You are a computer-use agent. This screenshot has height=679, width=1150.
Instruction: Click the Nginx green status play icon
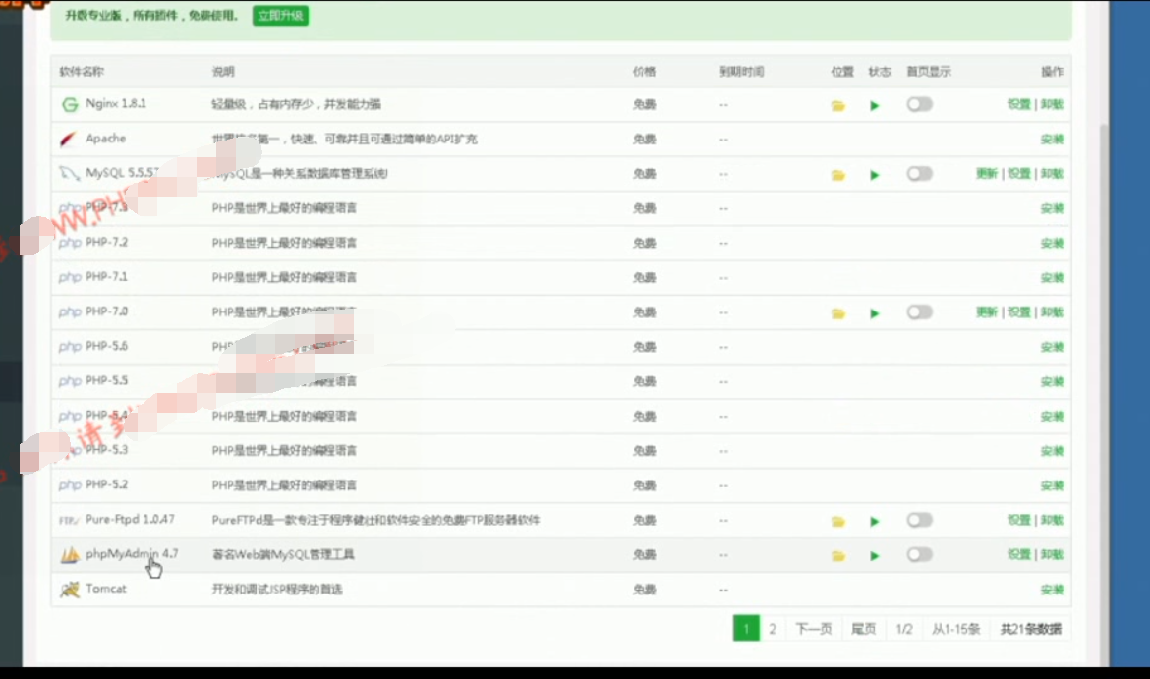click(874, 105)
